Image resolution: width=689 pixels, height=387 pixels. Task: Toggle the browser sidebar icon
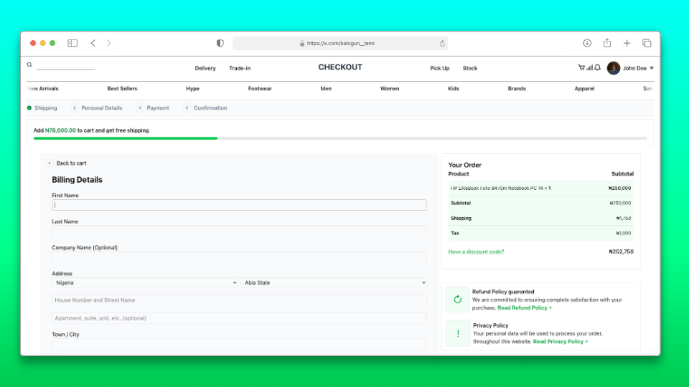tap(72, 43)
